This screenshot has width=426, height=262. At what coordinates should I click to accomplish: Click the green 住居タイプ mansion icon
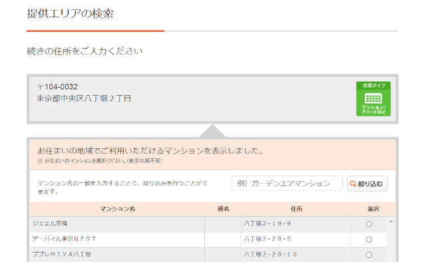pos(373,99)
